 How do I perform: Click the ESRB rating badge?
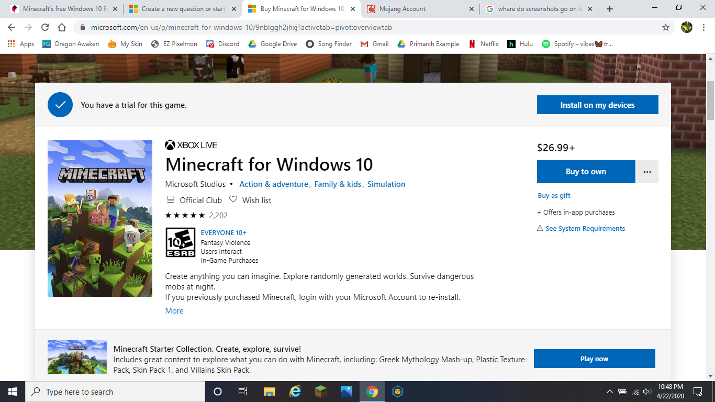pyautogui.click(x=180, y=242)
